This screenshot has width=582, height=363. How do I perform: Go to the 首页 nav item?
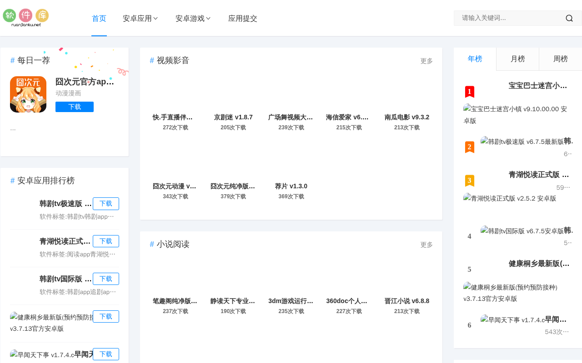pos(99,19)
